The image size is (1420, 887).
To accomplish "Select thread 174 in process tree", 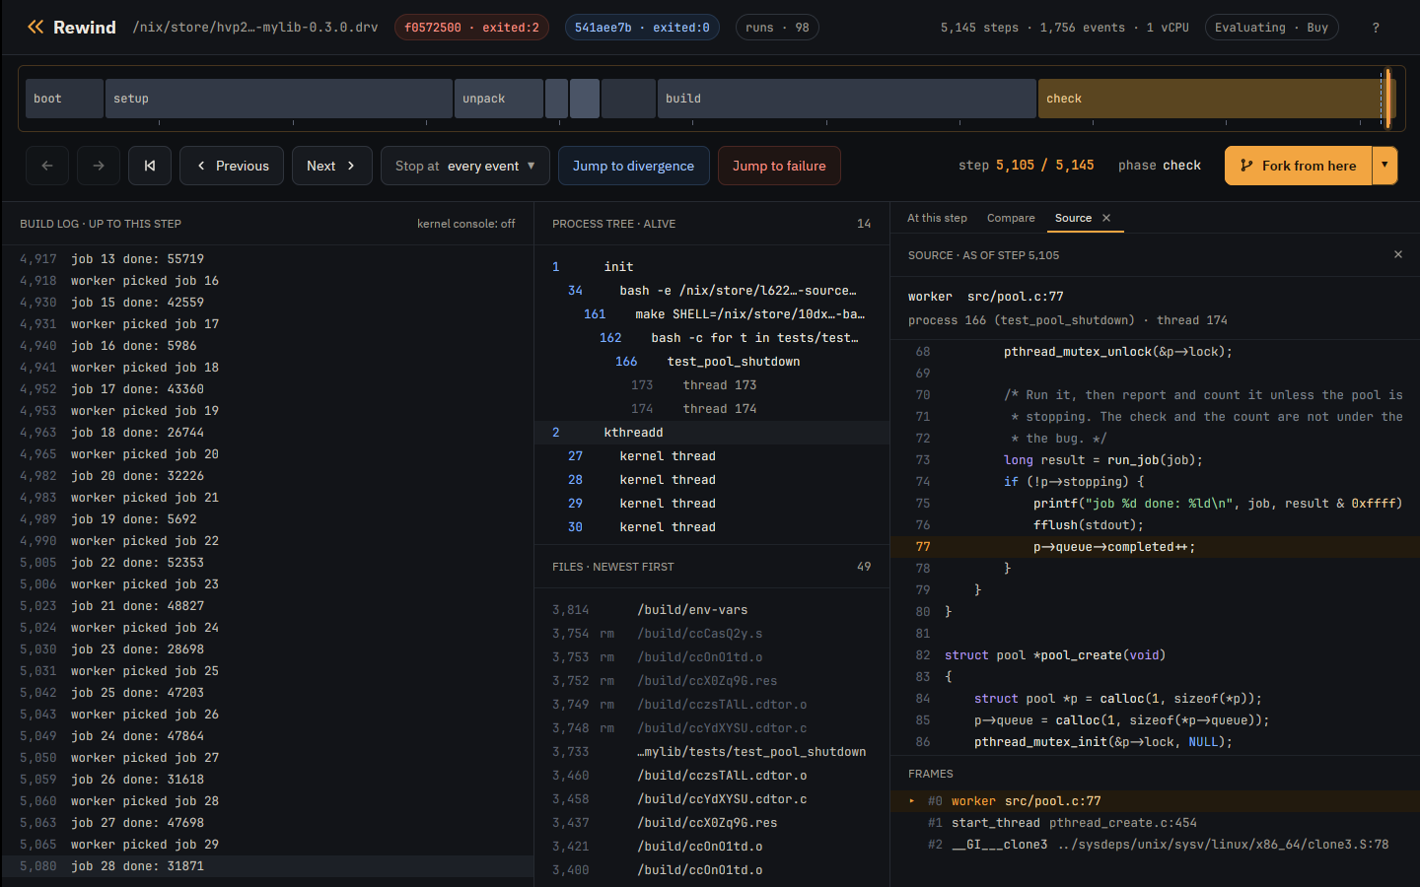I will pyautogui.click(x=712, y=409).
